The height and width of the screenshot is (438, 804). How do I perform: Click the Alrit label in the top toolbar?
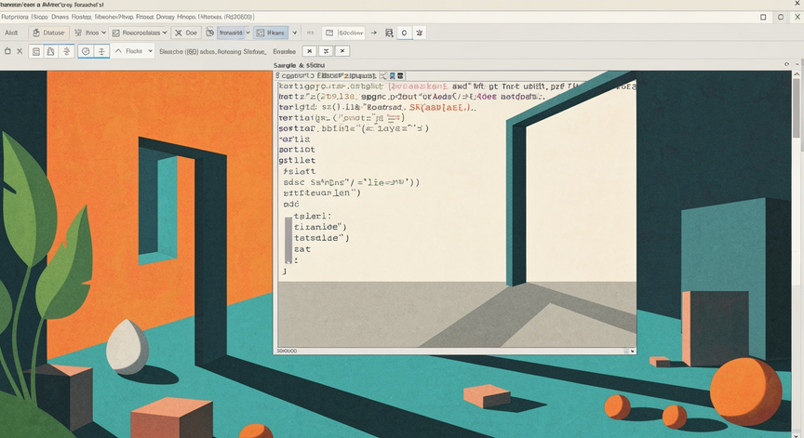click(11, 33)
